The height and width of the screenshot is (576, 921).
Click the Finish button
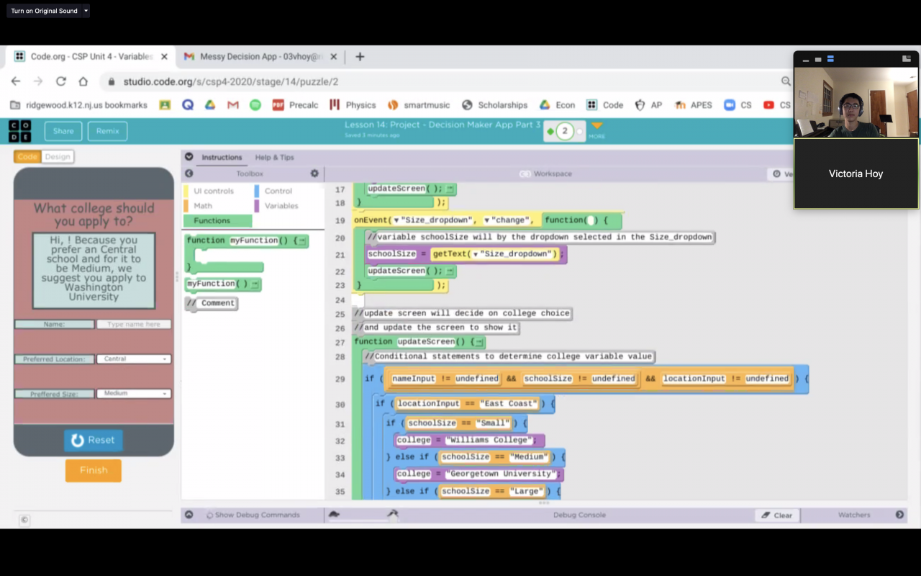pos(94,470)
